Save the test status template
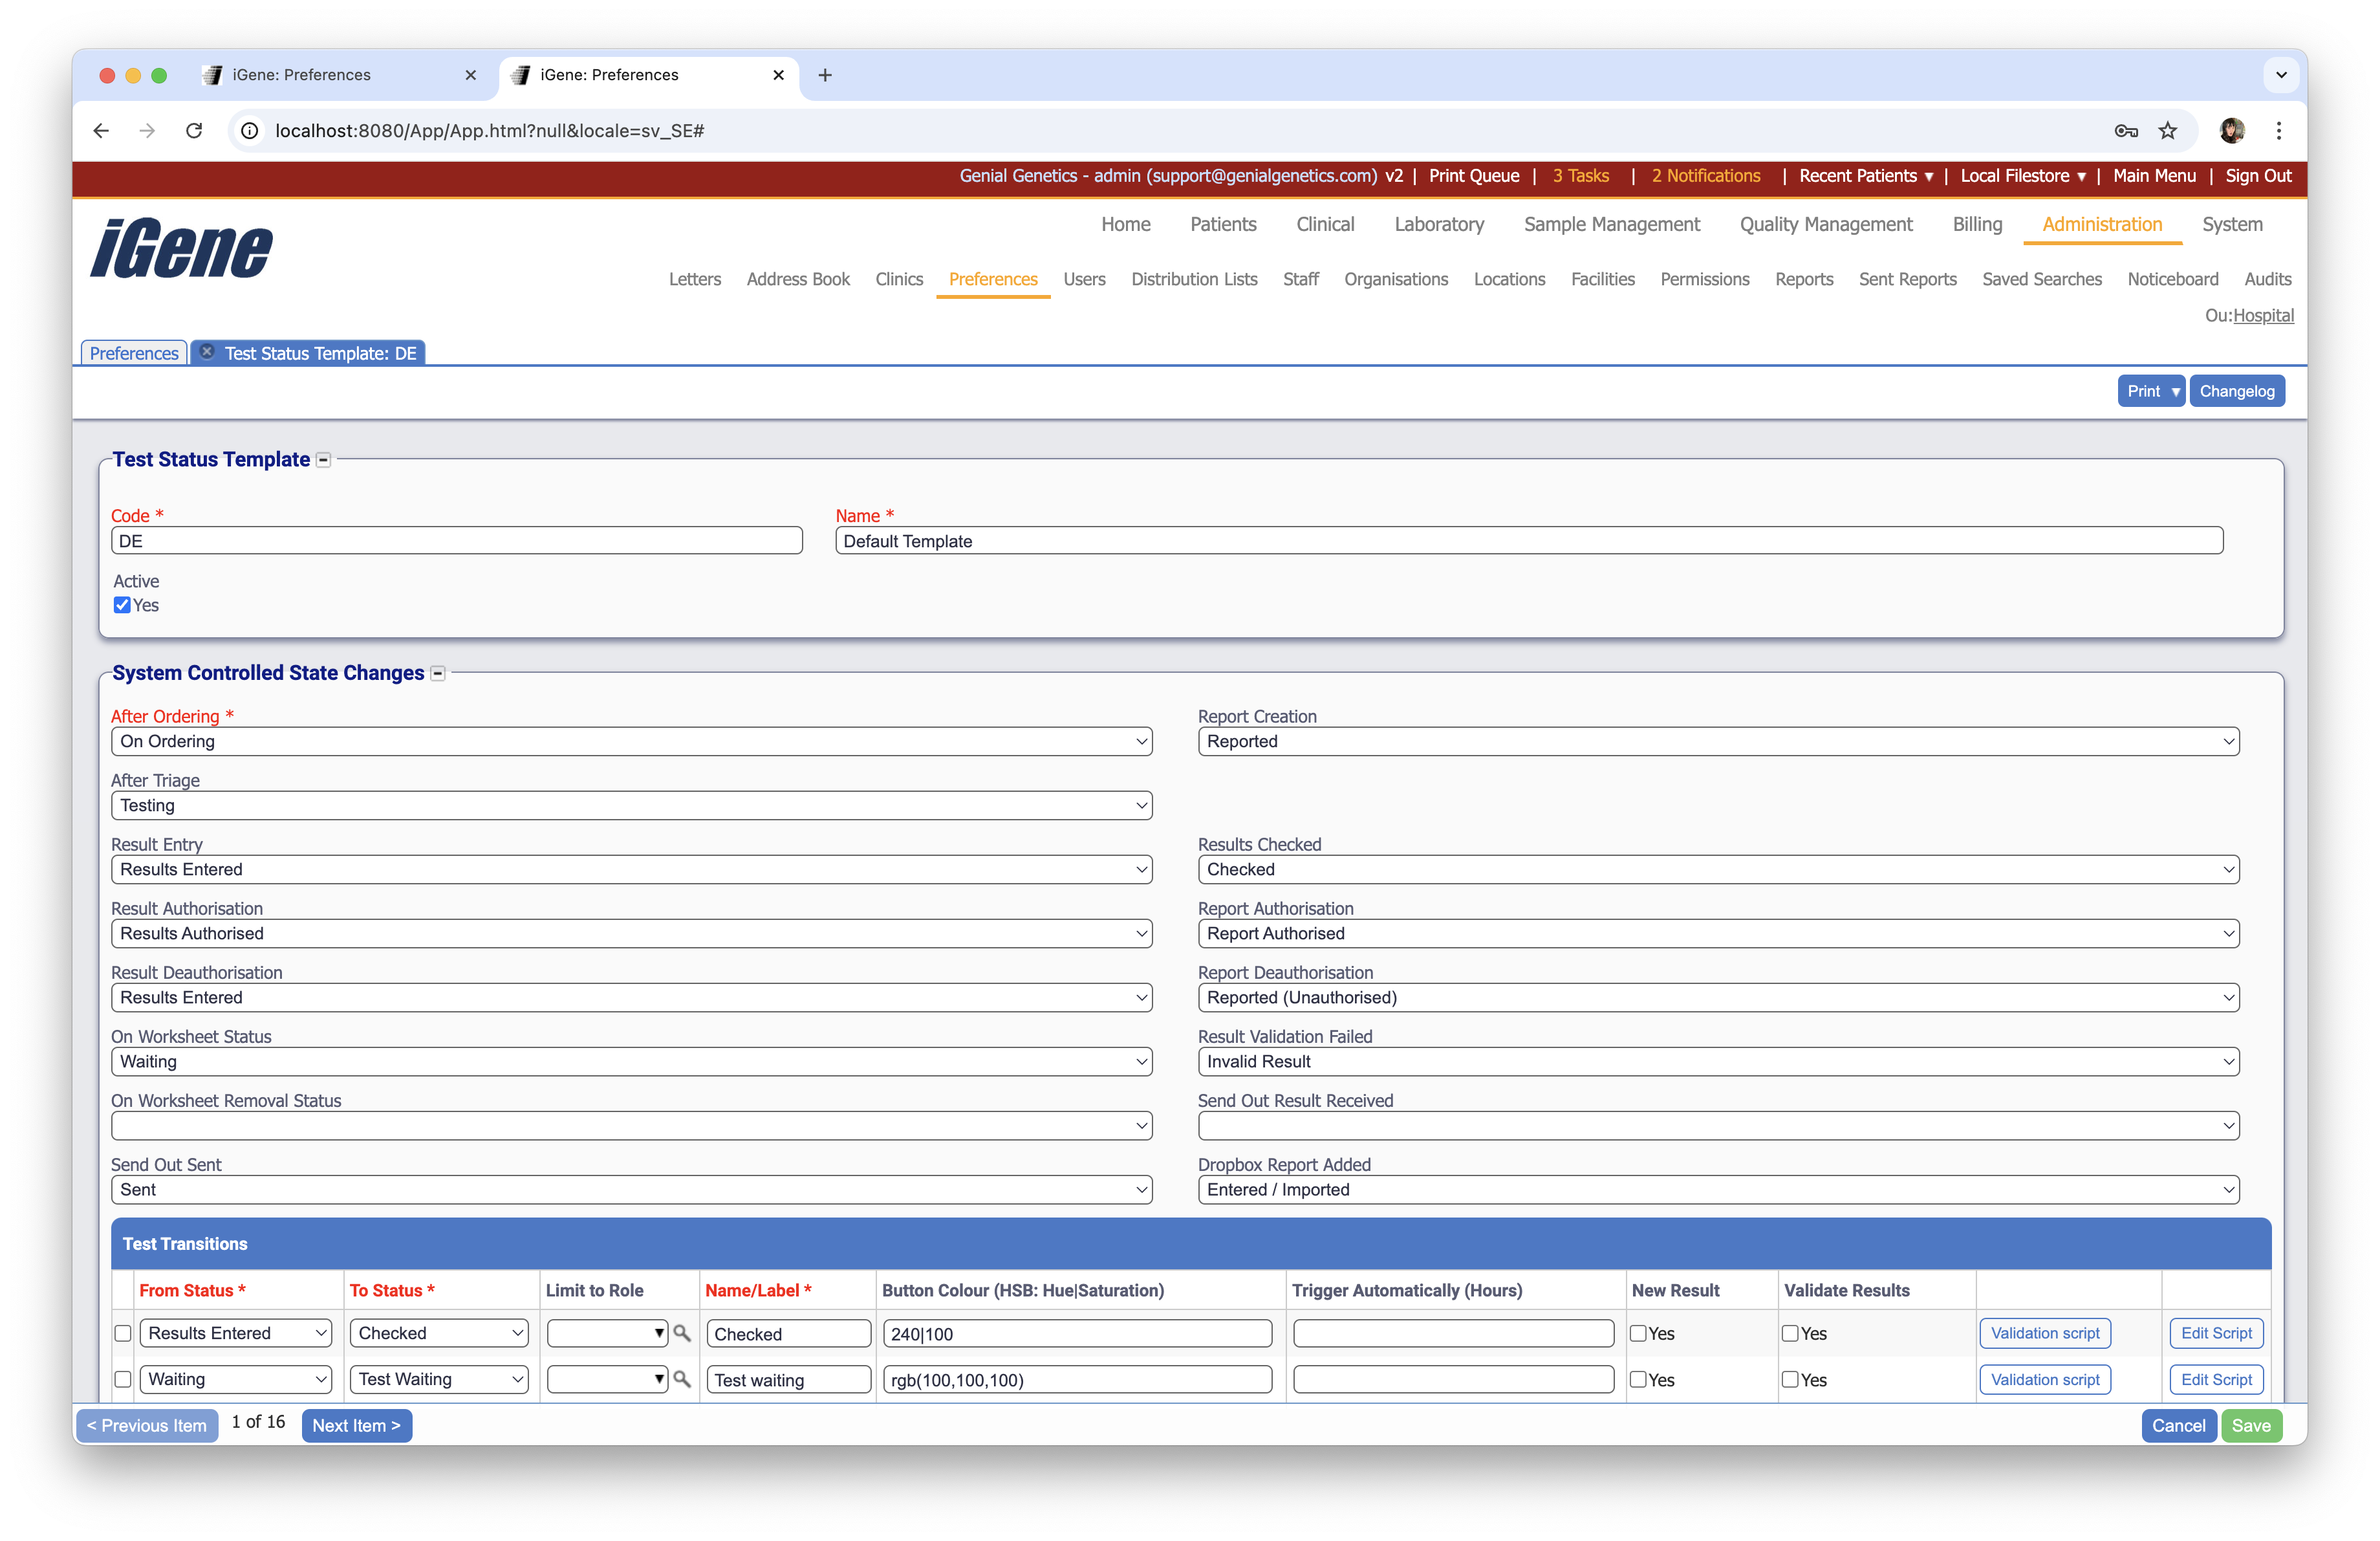 pyautogui.click(x=2252, y=1425)
